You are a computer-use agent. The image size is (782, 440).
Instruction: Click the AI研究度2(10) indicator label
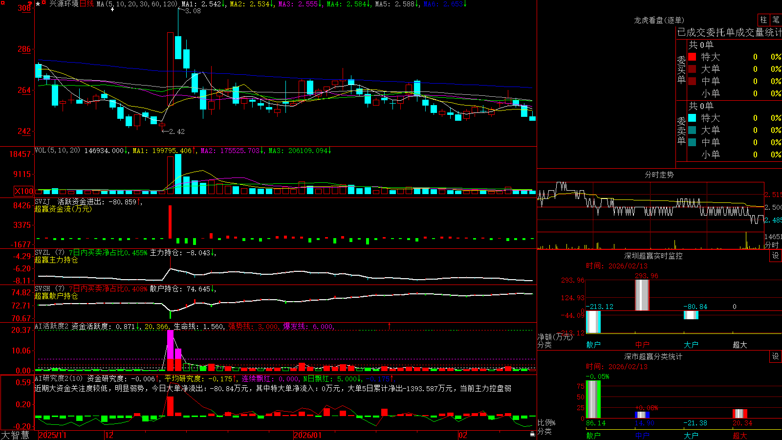click(59, 378)
